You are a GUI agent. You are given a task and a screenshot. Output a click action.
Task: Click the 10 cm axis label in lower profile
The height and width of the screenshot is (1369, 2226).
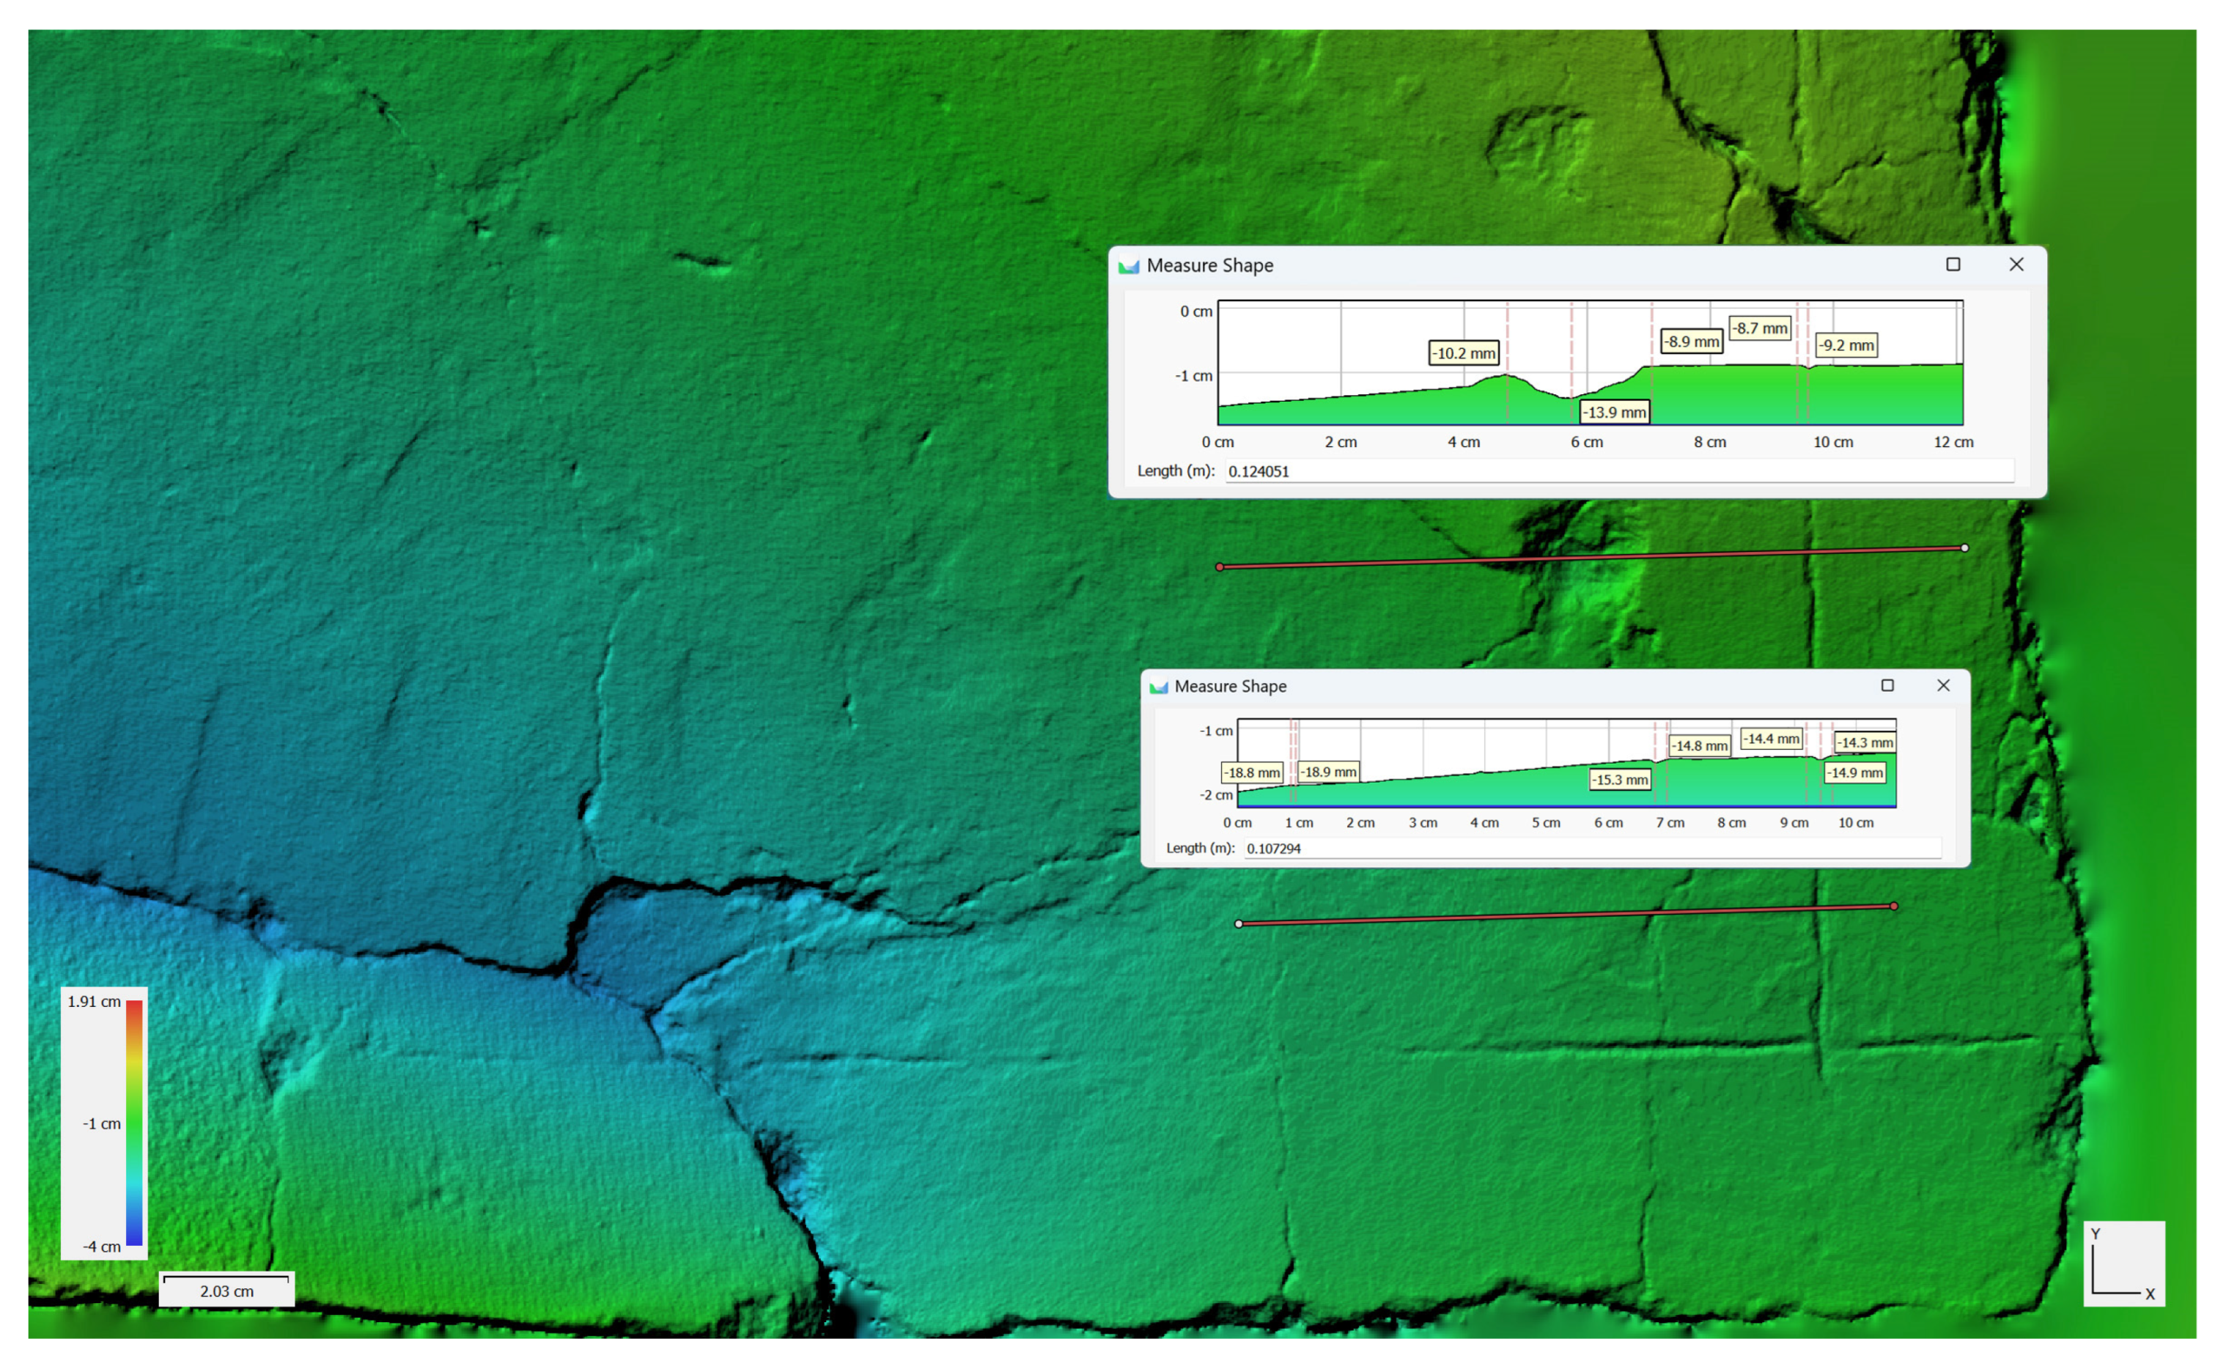coord(1856,822)
